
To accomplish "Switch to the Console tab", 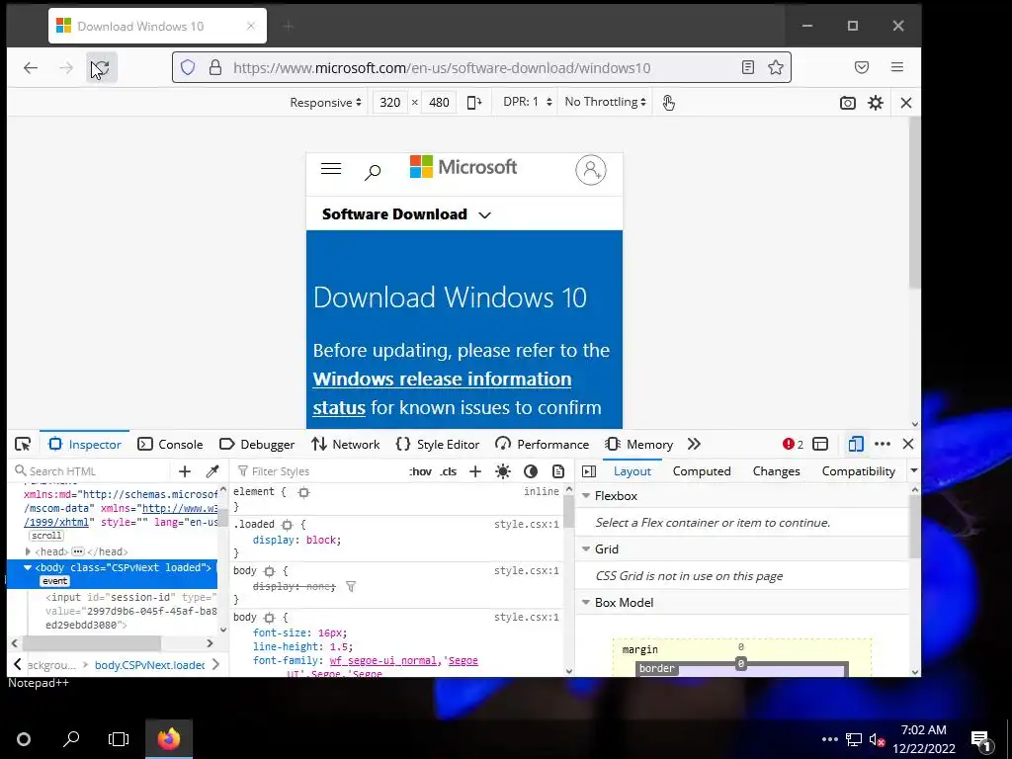I will pos(170,444).
